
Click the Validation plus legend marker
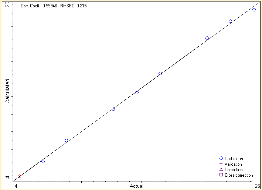tap(221, 164)
